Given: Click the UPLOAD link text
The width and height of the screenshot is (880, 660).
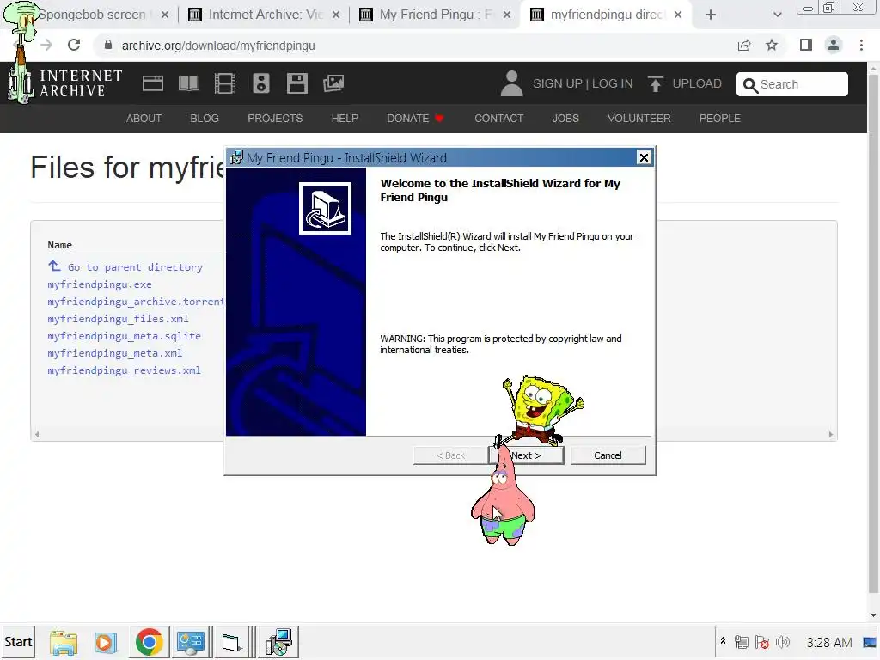Looking at the screenshot, I should tap(697, 83).
